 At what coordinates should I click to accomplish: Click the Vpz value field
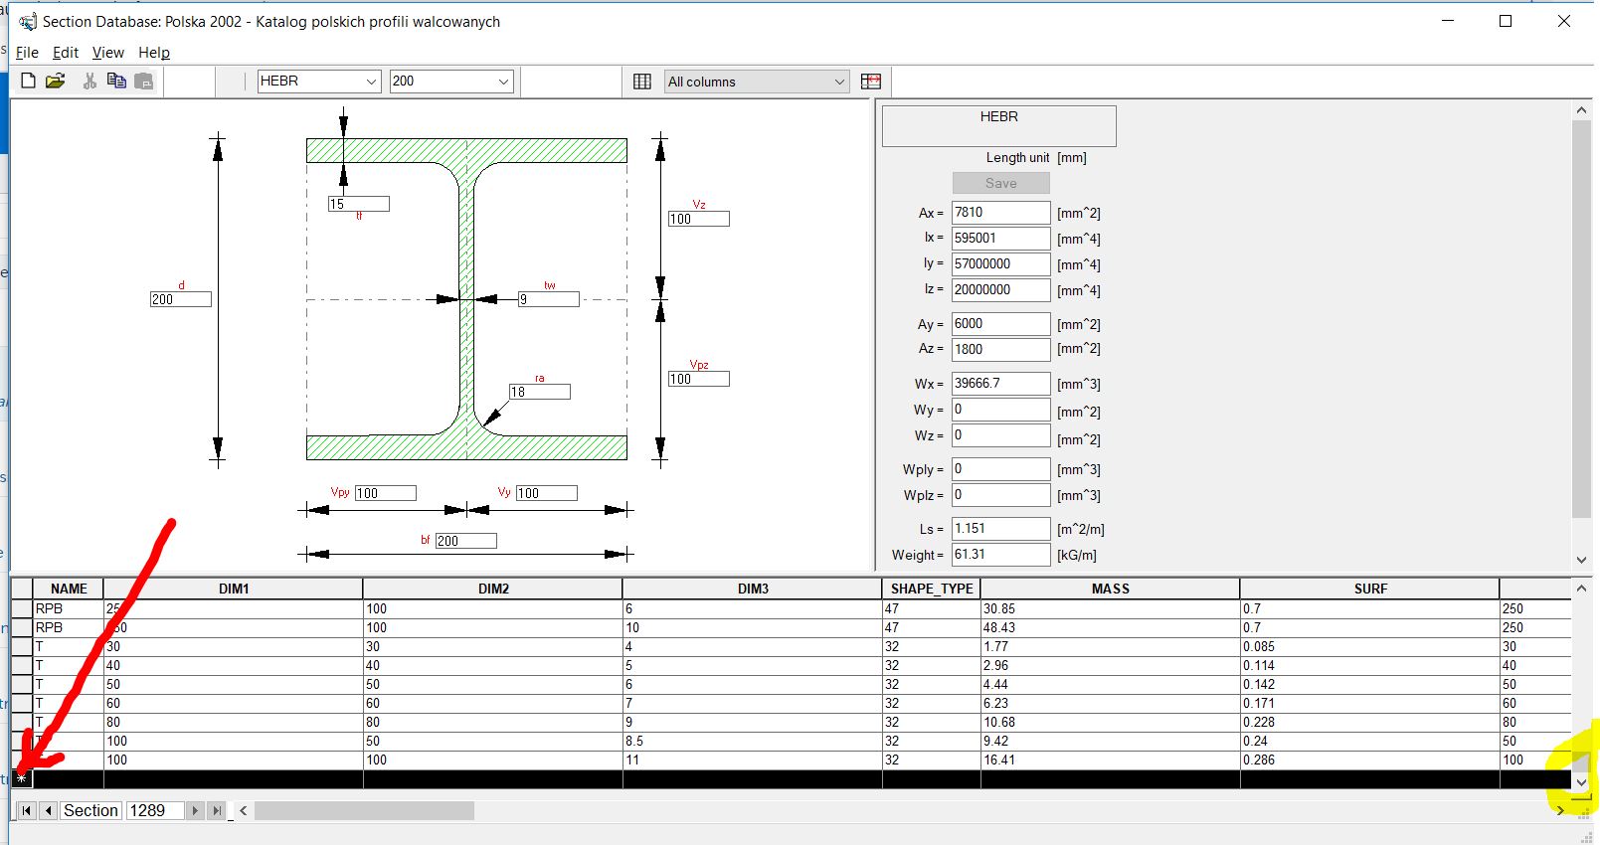(x=698, y=379)
